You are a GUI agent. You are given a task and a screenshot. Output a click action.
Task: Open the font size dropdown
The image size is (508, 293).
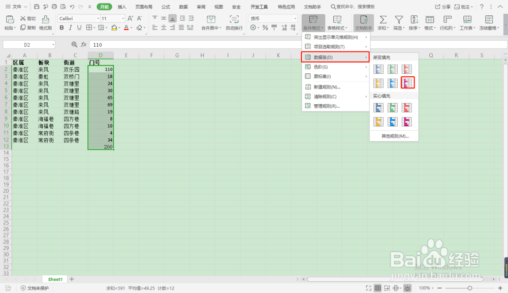121,18
